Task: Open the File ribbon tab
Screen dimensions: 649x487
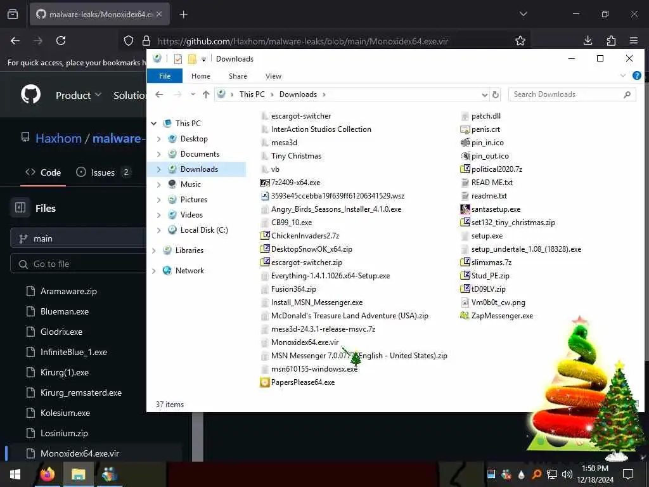Action: coord(164,76)
